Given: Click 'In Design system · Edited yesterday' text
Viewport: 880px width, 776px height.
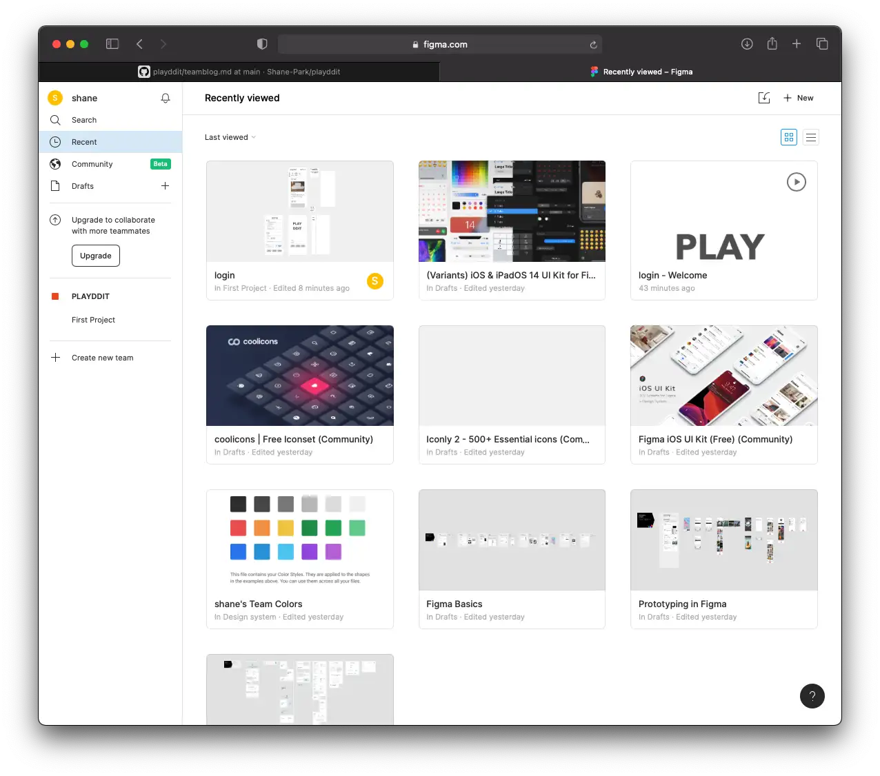Looking at the screenshot, I should (x=279, y=617).
